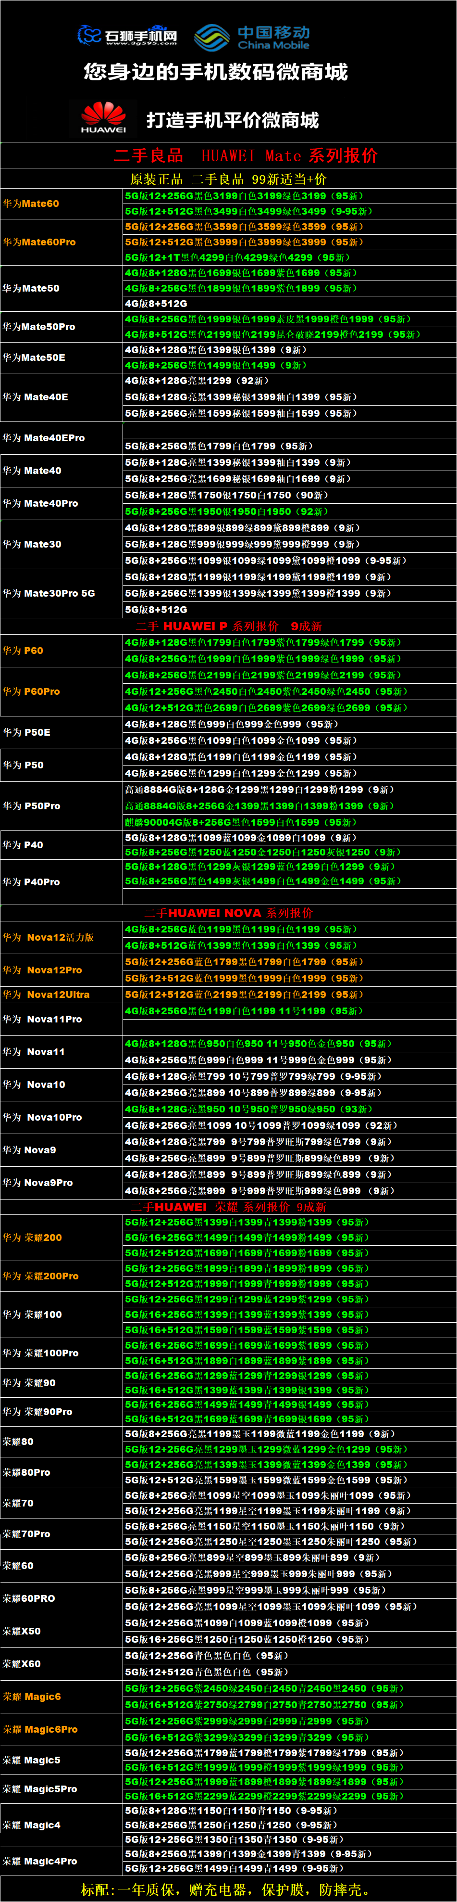Select the 华为 P40Pro model cell

point(61,882)
